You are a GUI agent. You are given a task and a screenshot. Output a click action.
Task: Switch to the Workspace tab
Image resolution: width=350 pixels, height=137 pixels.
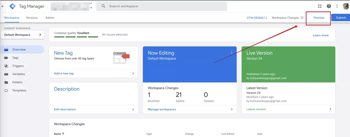(12, 18)
